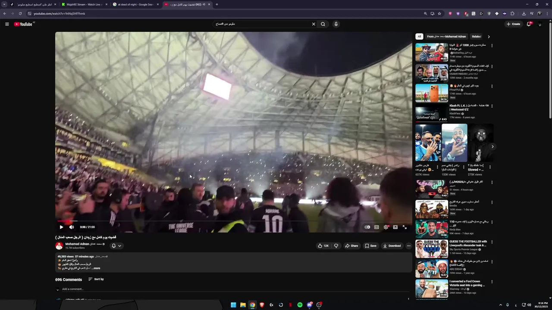Open Discord from the taskbar
Image resolution: width=552 pixels, height=310 pixels.
tap(309, 305)
